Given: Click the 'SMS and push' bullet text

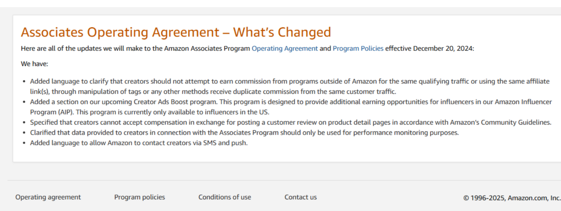Looking at the screenshot, I should pos(225,143).
